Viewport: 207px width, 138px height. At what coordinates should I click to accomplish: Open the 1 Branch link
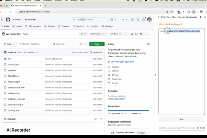click(24, 44)
